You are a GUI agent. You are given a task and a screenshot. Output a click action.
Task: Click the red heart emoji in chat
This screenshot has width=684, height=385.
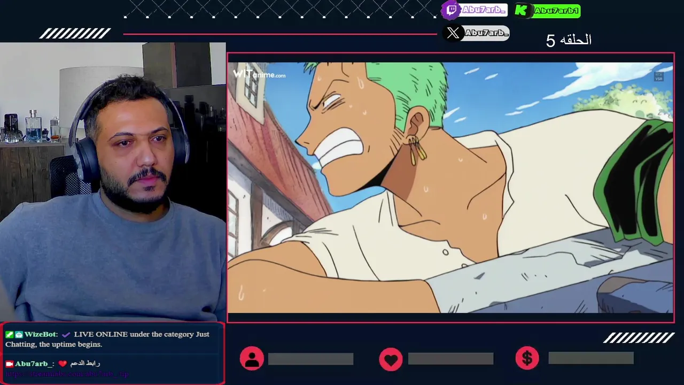63,364
